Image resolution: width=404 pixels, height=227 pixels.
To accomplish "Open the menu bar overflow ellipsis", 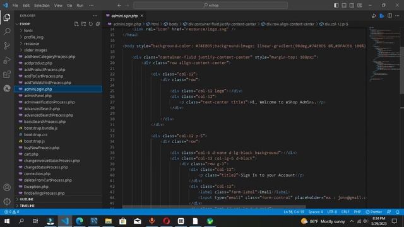I will coord(91,6).
